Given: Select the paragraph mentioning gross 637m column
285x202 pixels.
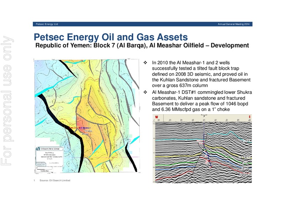Looking at the screenshot, I should click(201, 74).
